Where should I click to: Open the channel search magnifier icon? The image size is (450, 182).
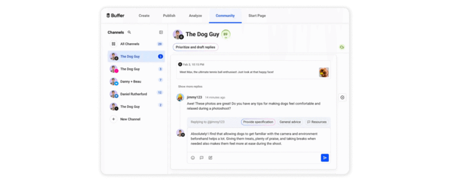pos(129,32)
